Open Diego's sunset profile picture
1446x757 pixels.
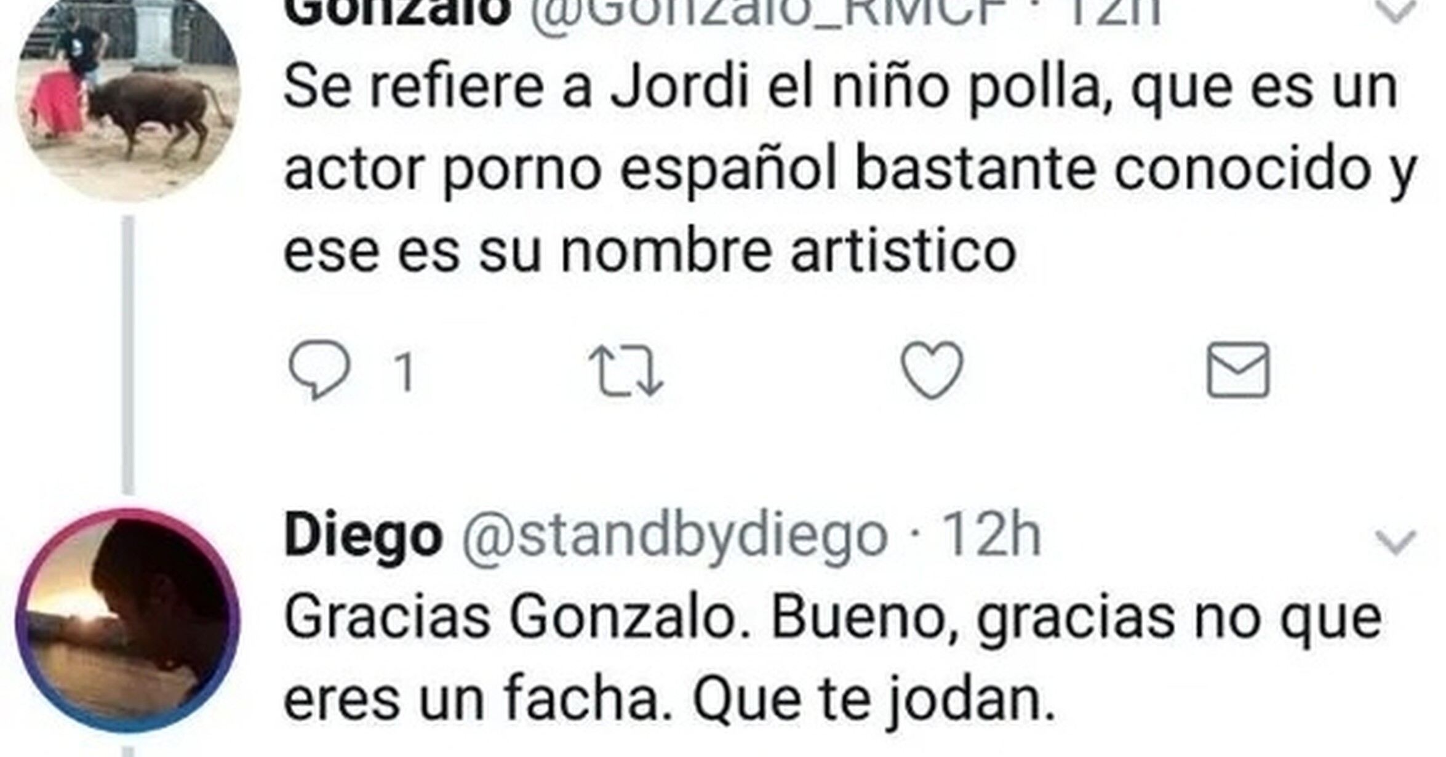[x=128, y=620]
